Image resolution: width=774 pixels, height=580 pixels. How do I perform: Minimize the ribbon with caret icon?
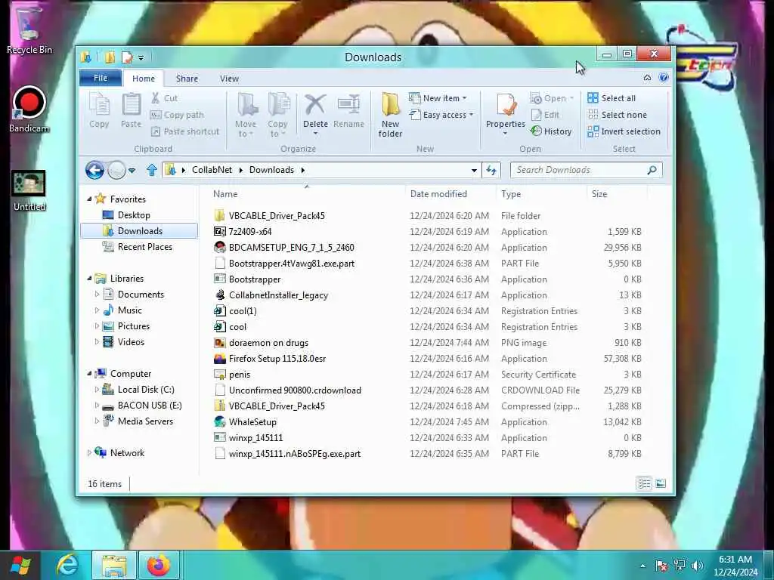click(647, 78)
